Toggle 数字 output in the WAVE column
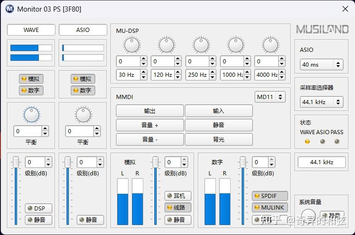This screenshot has height=235, width=355. (x=31, y=90)
